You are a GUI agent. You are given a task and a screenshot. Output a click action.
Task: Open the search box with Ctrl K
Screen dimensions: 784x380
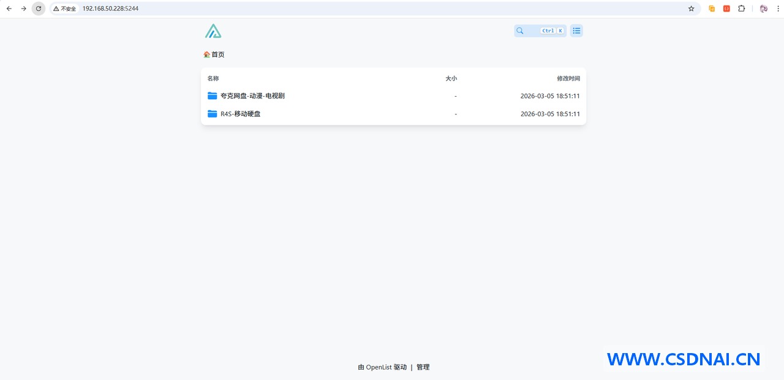[540, 31]
